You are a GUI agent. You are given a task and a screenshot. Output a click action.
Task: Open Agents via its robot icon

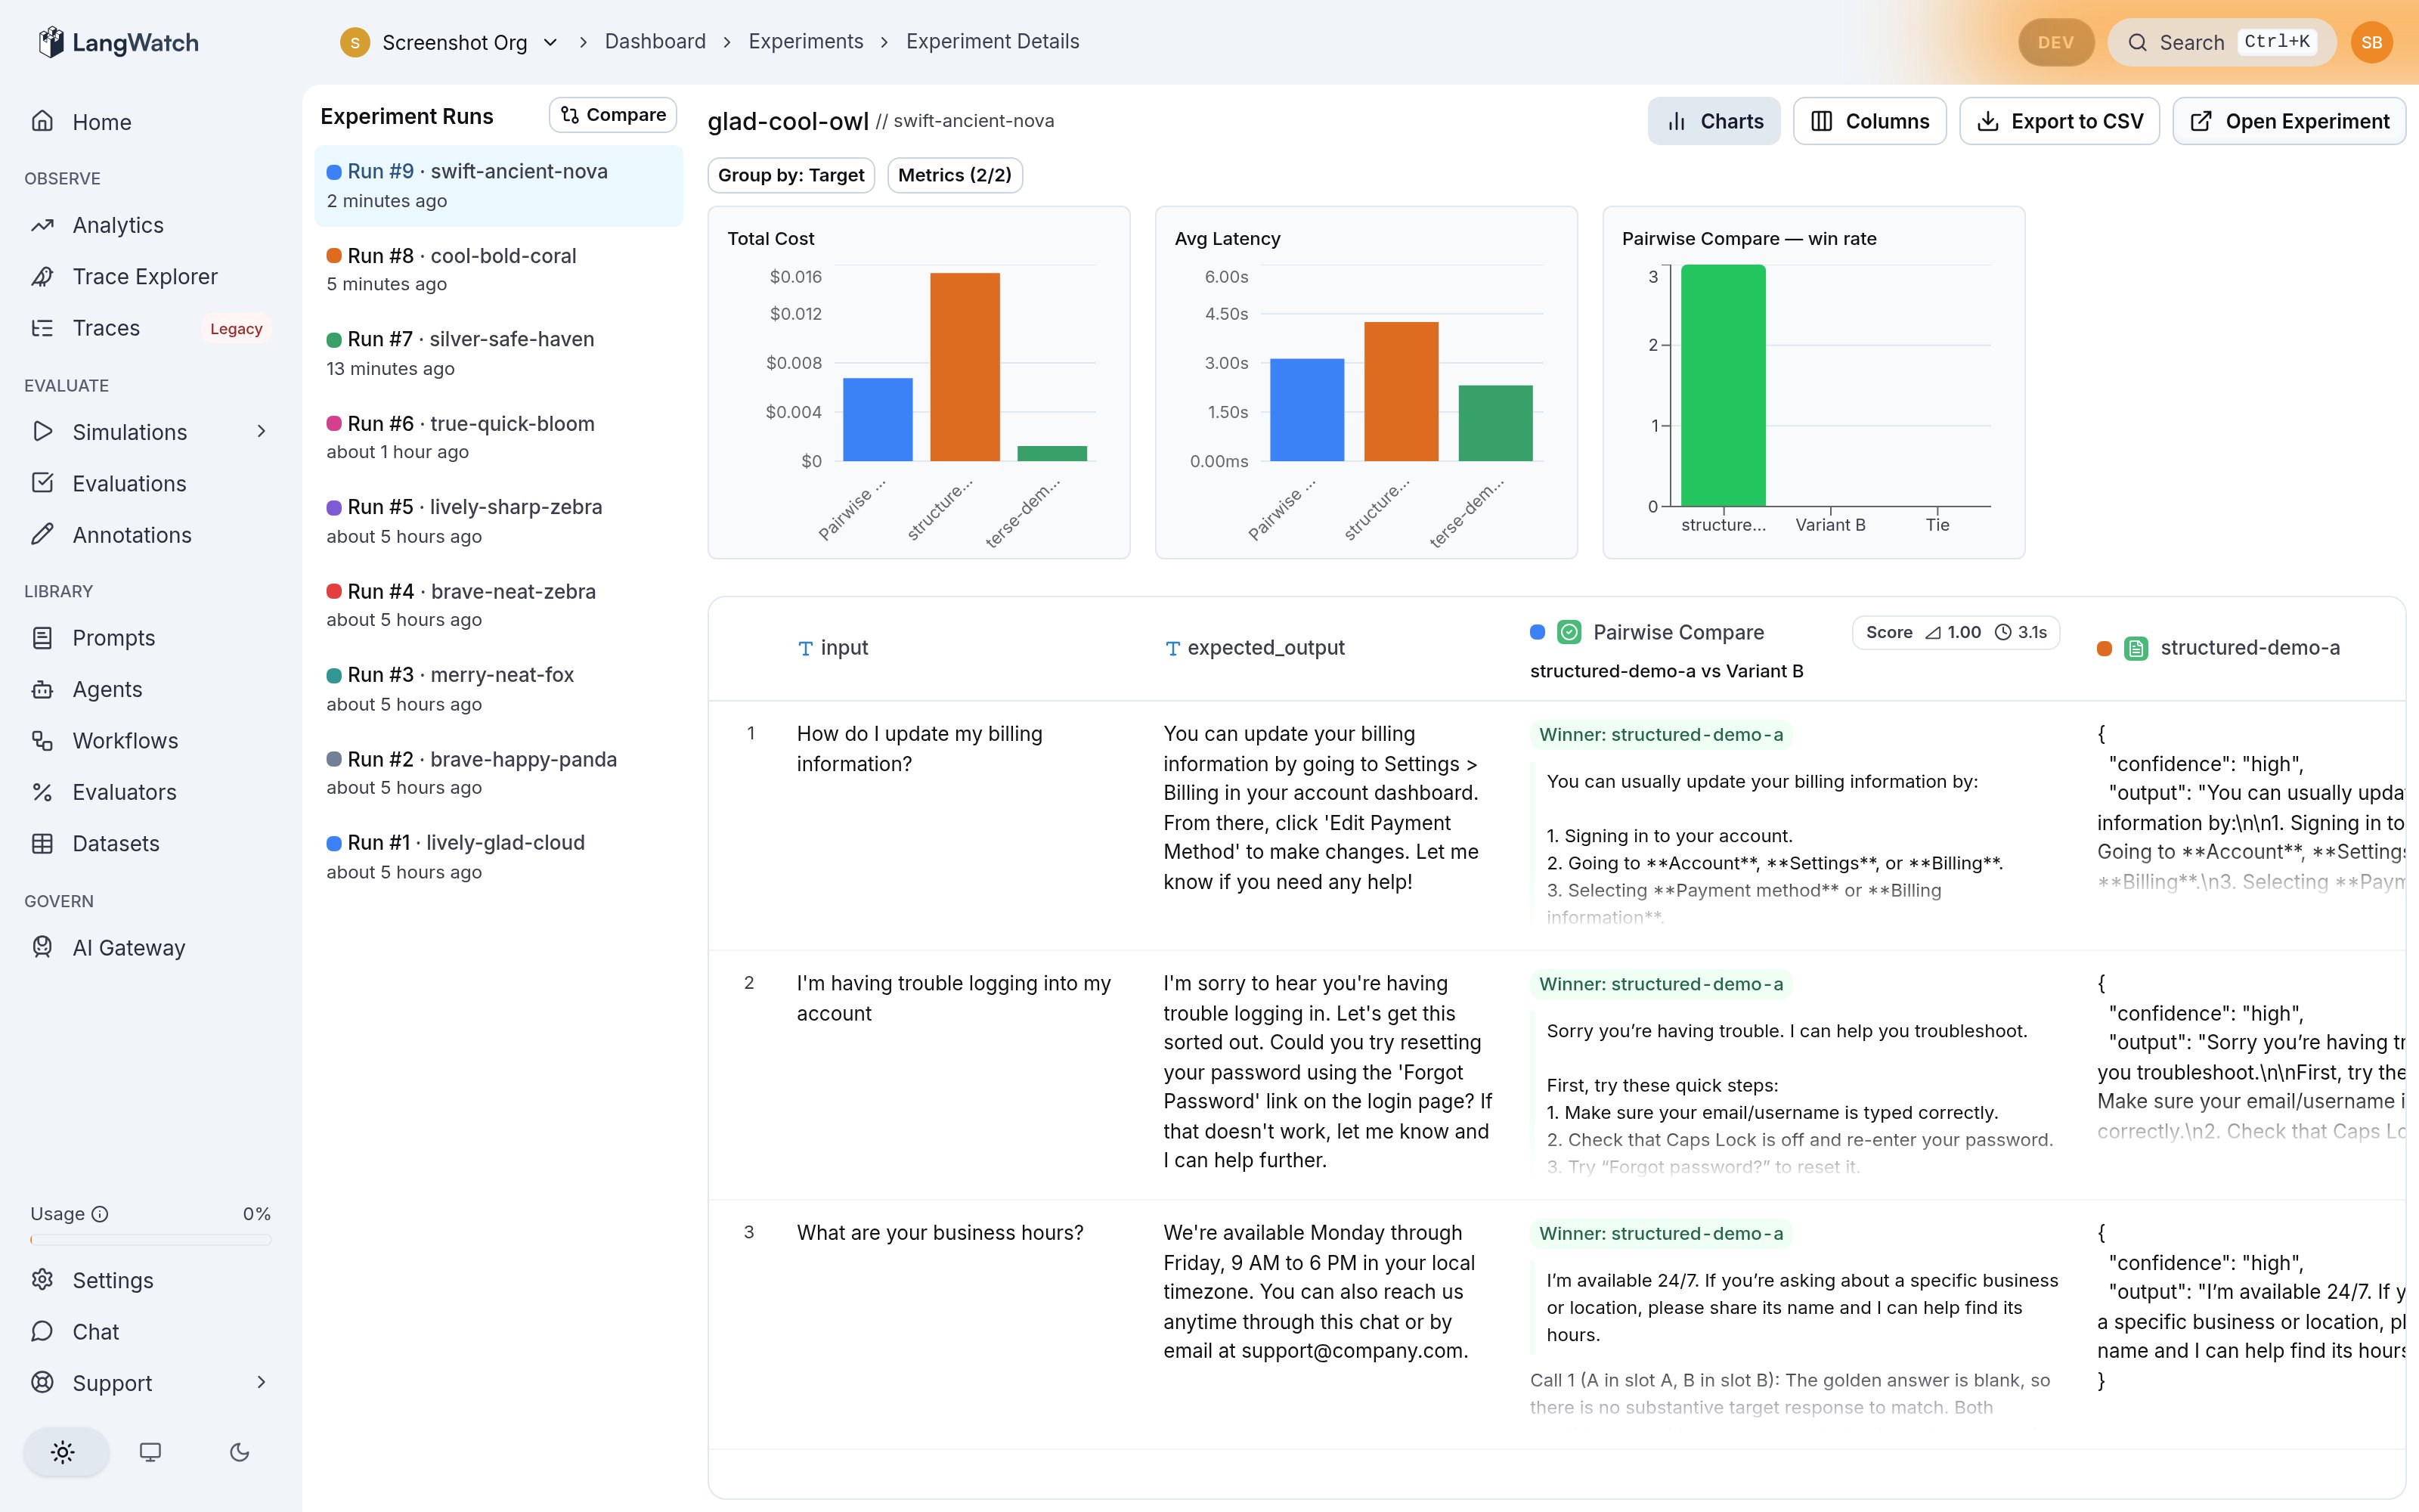point(42,689)
